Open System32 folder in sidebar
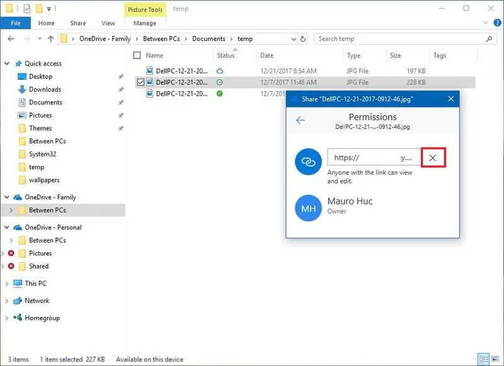Image resolution: width=504 pixels, height=366 pixels. pos(42,154)
